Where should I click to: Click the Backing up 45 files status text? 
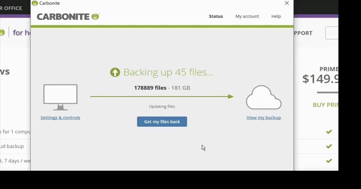click(168, 72)
